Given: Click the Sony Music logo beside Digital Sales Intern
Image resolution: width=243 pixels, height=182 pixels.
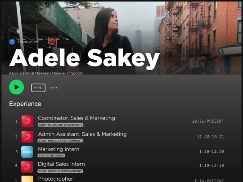Looking at the screenshot, I should pos(27,167).
